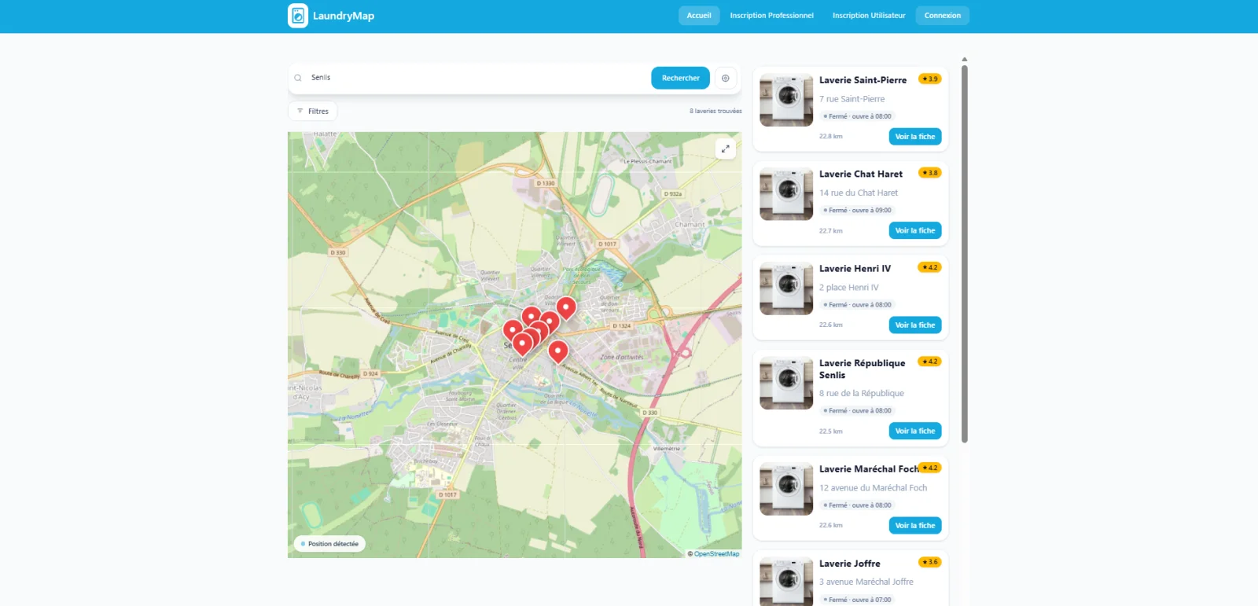Select the southeastern red marker near Centre ville
1258x606 pixels.
(x=558, y=350)
